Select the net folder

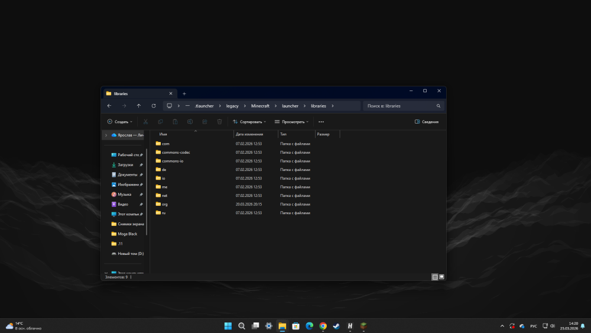point(164,196)
